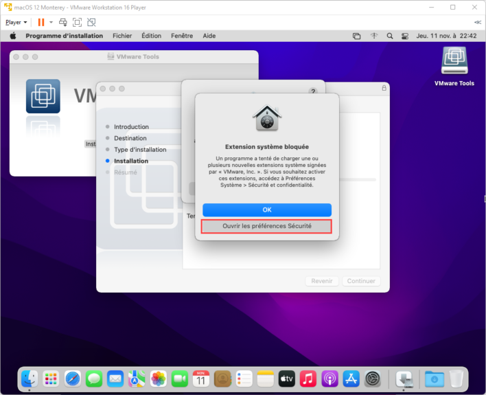Open Launchpad from the Dock

click(51, 379)
